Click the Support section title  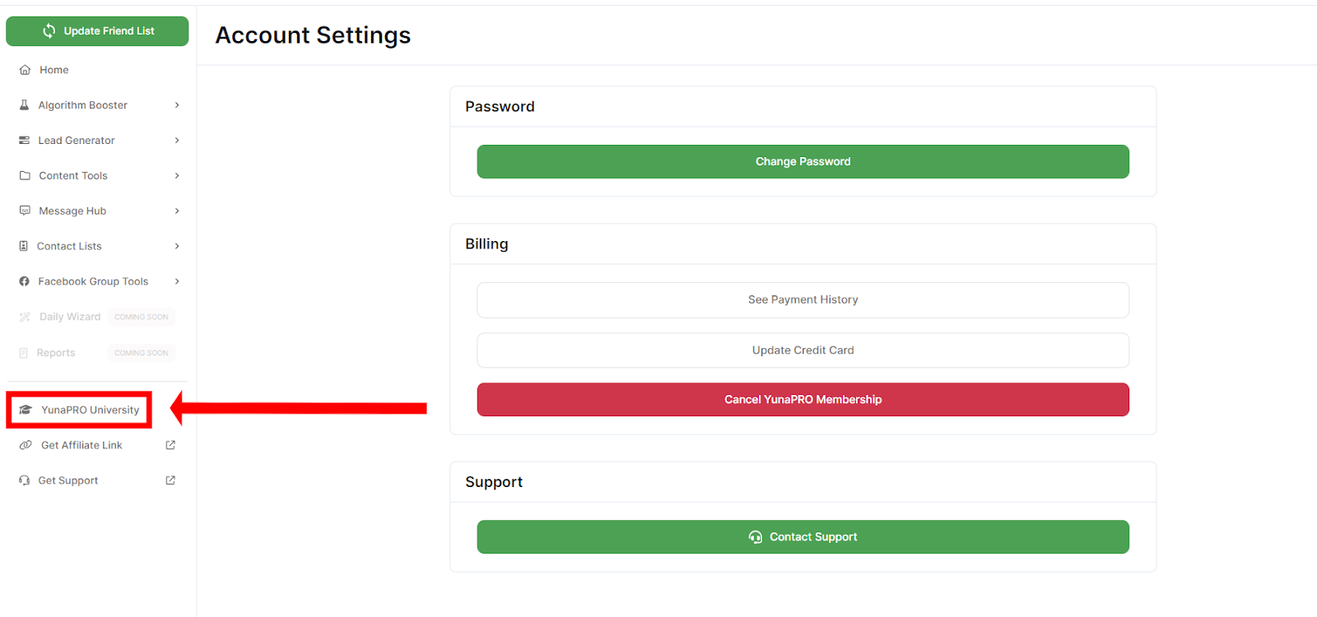(x=494, y=482)
